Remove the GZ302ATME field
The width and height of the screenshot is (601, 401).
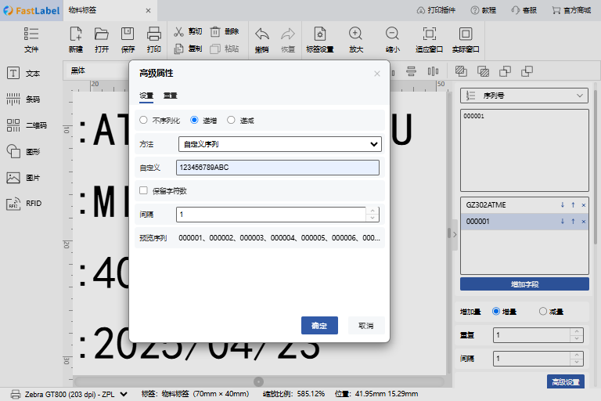(583, 205)
